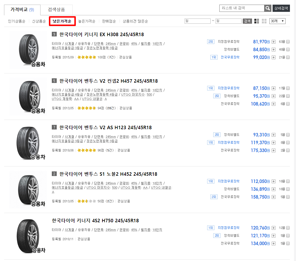Focus the 리스트 내 검색 input
296x261 pixels.
242,8
